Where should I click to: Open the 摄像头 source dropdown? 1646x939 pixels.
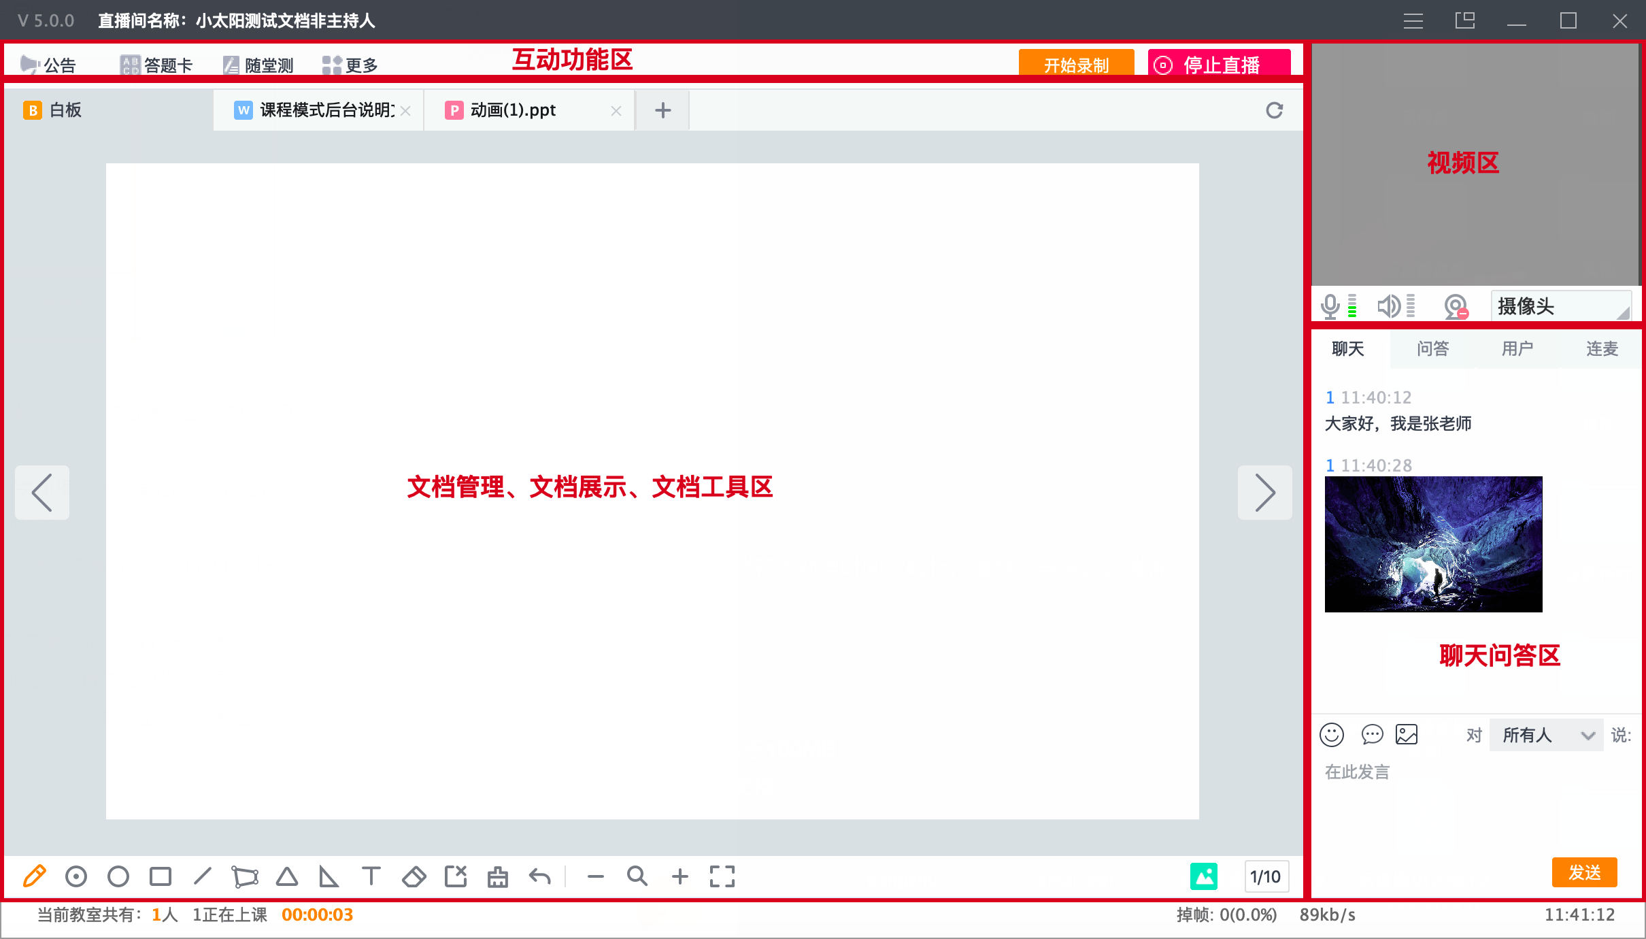1561,306
